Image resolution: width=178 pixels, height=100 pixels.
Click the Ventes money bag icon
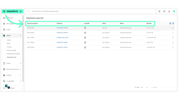pyautogui.click(x=4, y=35)
